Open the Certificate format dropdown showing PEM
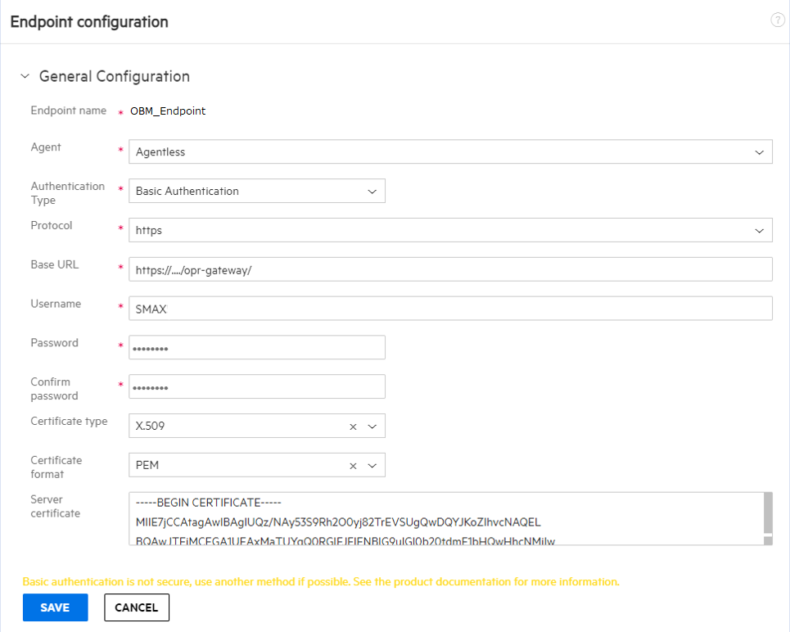Viewport: 790px width, 632px height. click(372, 465)
